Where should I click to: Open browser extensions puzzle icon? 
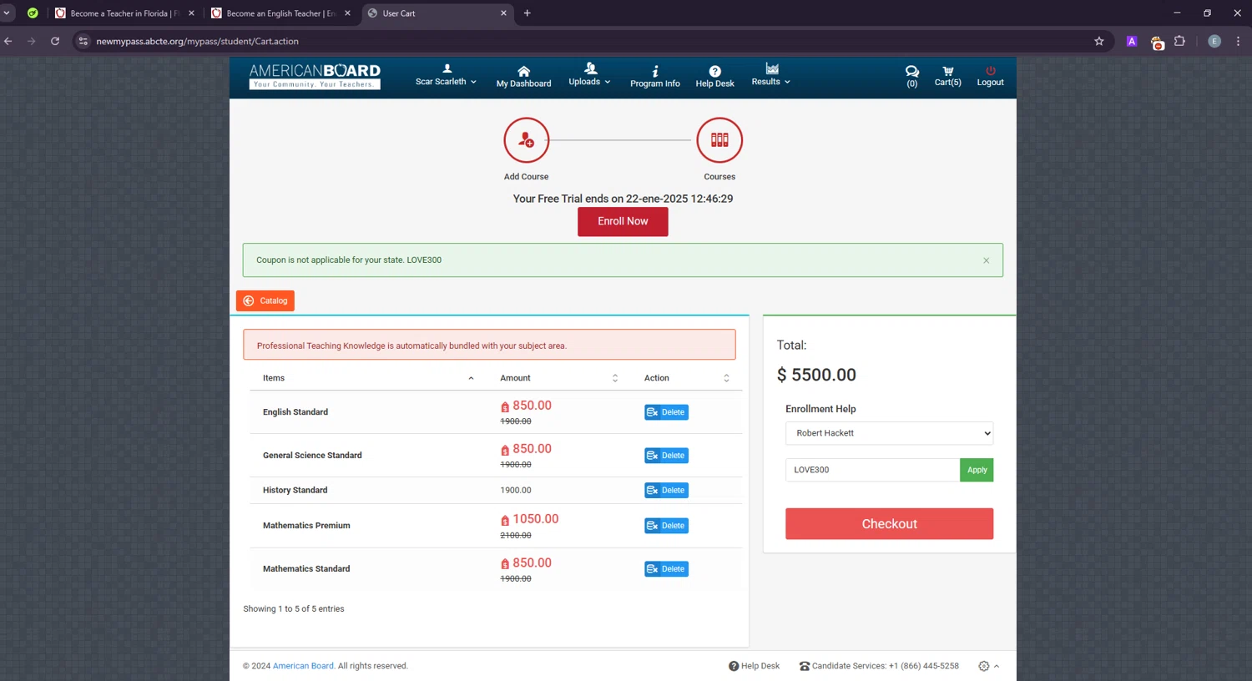[1179, 41]
